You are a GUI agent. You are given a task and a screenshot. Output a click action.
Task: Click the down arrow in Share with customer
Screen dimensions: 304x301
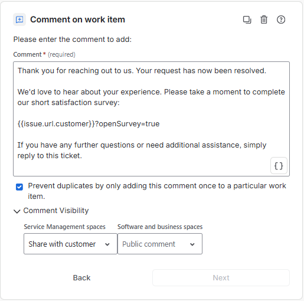pyautogui.click(x=107, y=244)
